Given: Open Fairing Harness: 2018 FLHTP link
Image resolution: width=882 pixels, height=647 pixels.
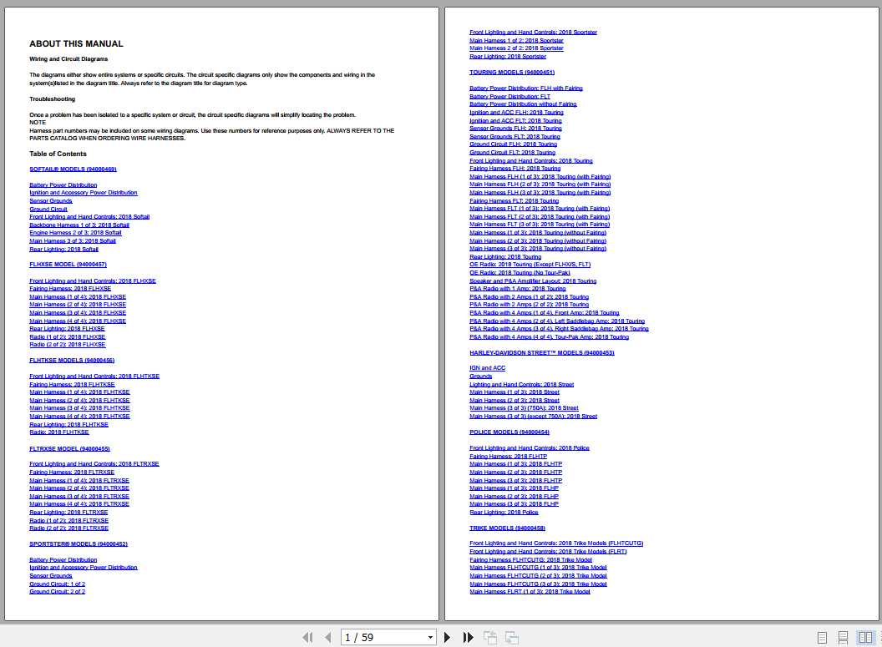Looking at the screenshot, I should pos(509,457).
